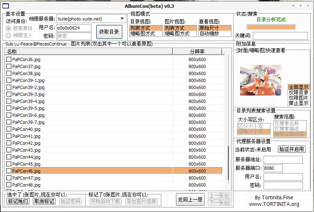Viewport: 314px width, 212px height.
Task: Click the 800x600 value in PaPCon46.jpg row
Action: coord(197,171)
